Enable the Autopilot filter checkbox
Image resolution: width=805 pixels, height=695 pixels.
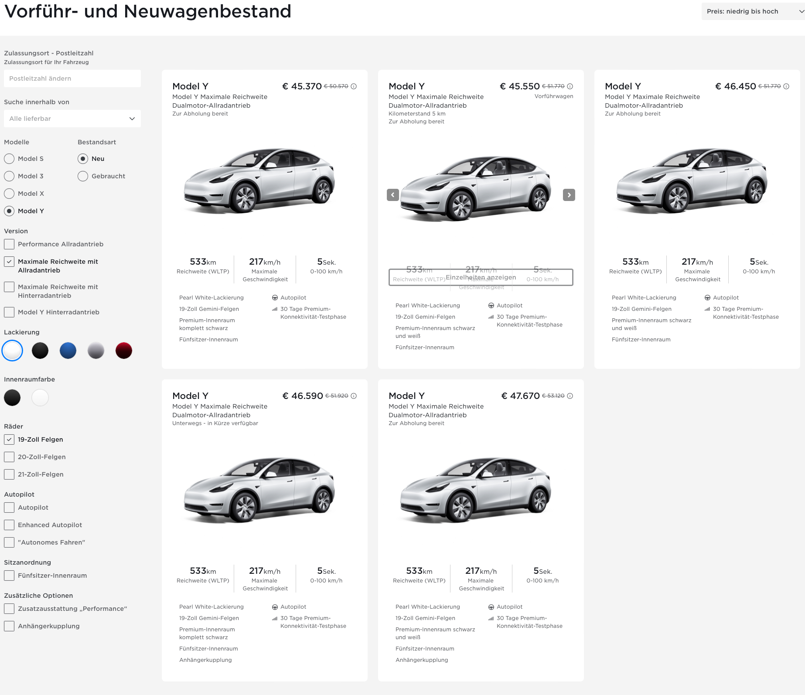(x=9, y=508)
